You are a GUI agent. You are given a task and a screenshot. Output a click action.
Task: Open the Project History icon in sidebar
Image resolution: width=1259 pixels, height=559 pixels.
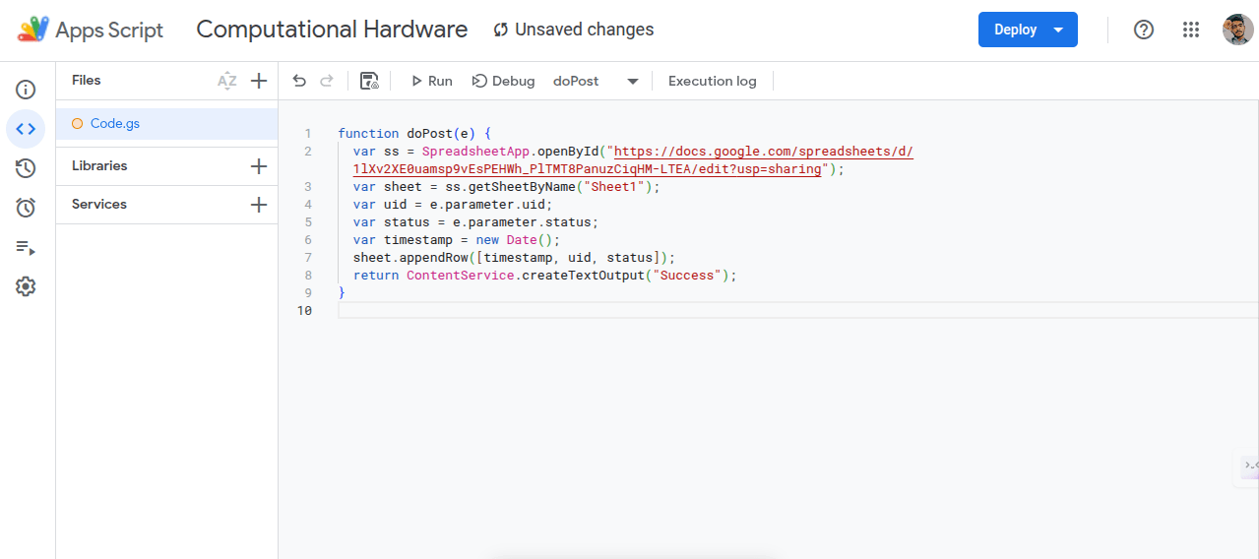(26, 168)
